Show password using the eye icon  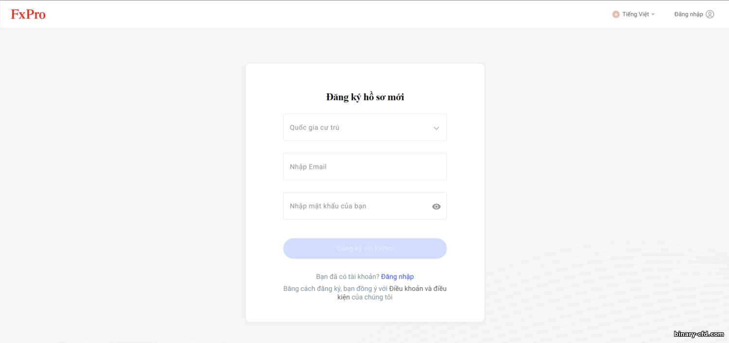click(436, 206)
